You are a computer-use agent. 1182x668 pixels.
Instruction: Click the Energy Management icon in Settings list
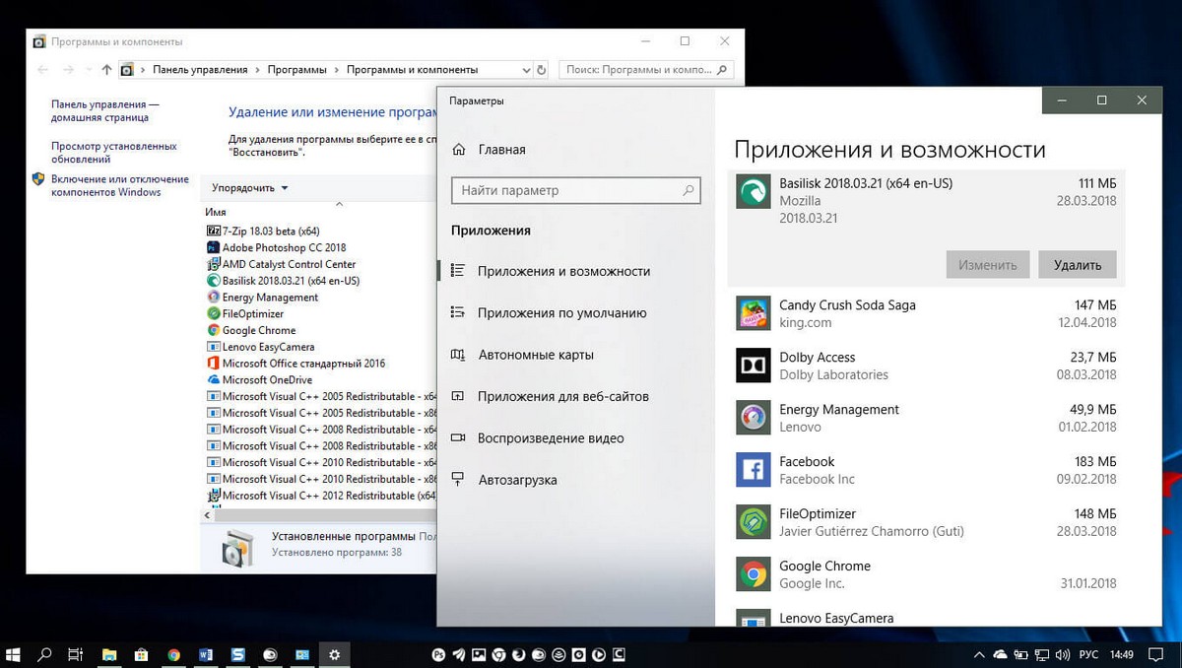click(x=754, y=418)
